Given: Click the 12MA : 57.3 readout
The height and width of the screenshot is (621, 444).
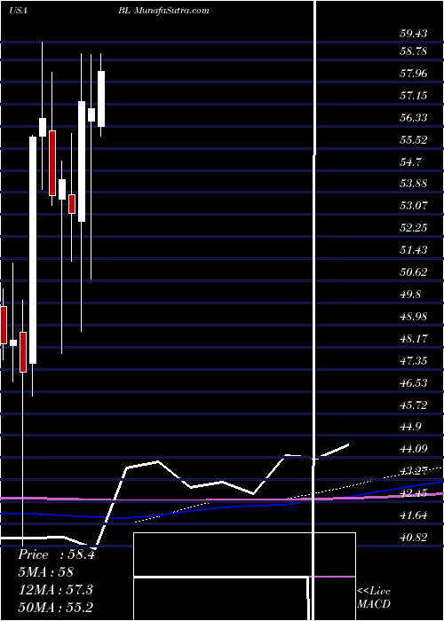Looking at the screenshot, I should (55, 589).
